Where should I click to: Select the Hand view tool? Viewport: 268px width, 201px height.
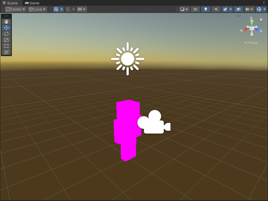pyautogui.click(x=6, y=22)
